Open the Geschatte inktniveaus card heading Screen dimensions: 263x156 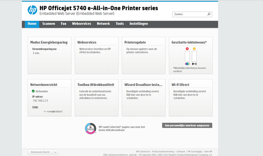pos(189,42)
